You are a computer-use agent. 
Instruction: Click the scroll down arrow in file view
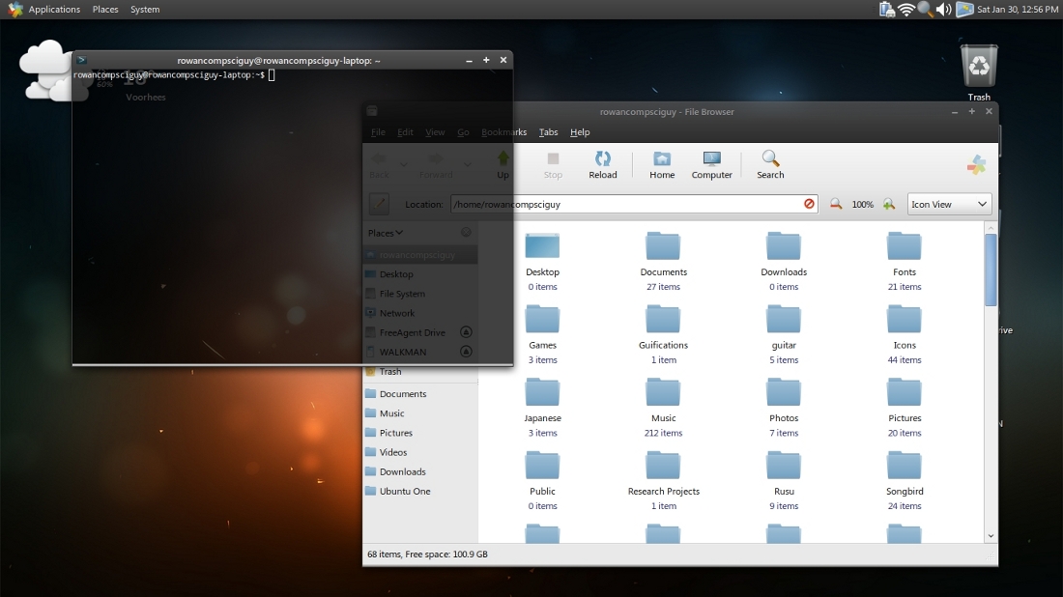pos(991,536)
